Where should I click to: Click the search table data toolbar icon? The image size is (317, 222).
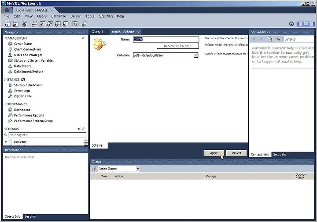pyautogui.click(x=75, y=24)
